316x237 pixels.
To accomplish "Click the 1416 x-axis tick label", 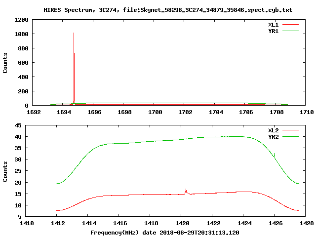I will (120, 223).
